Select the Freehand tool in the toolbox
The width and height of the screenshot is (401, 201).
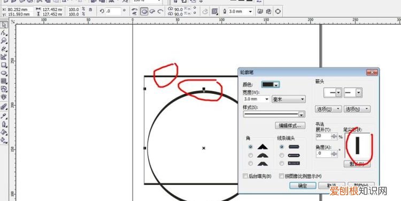(4, 49)
